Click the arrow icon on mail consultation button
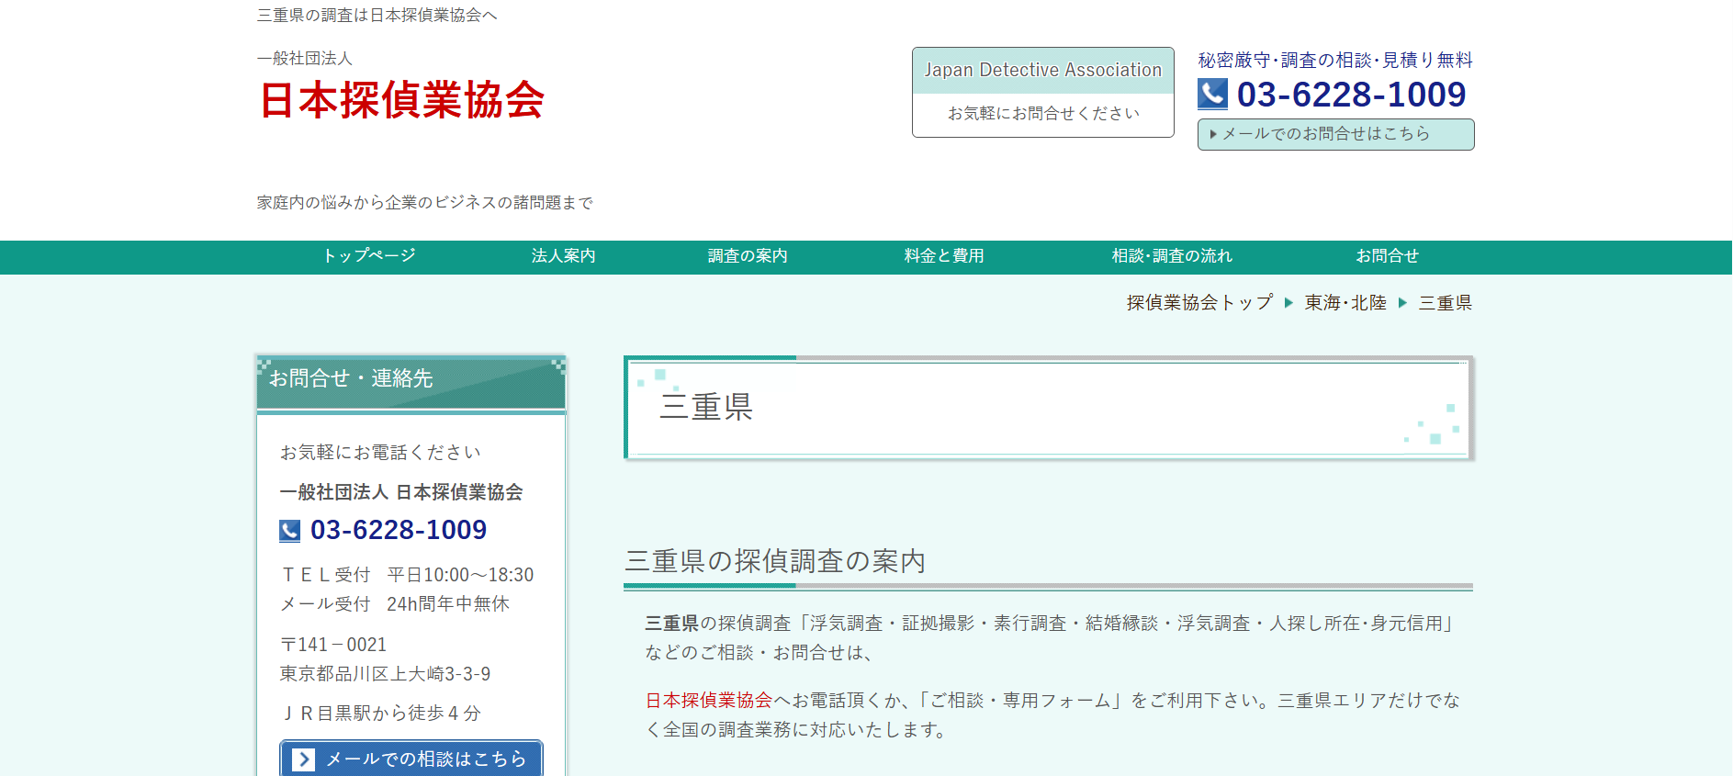1733x776 pixels. 303,759
